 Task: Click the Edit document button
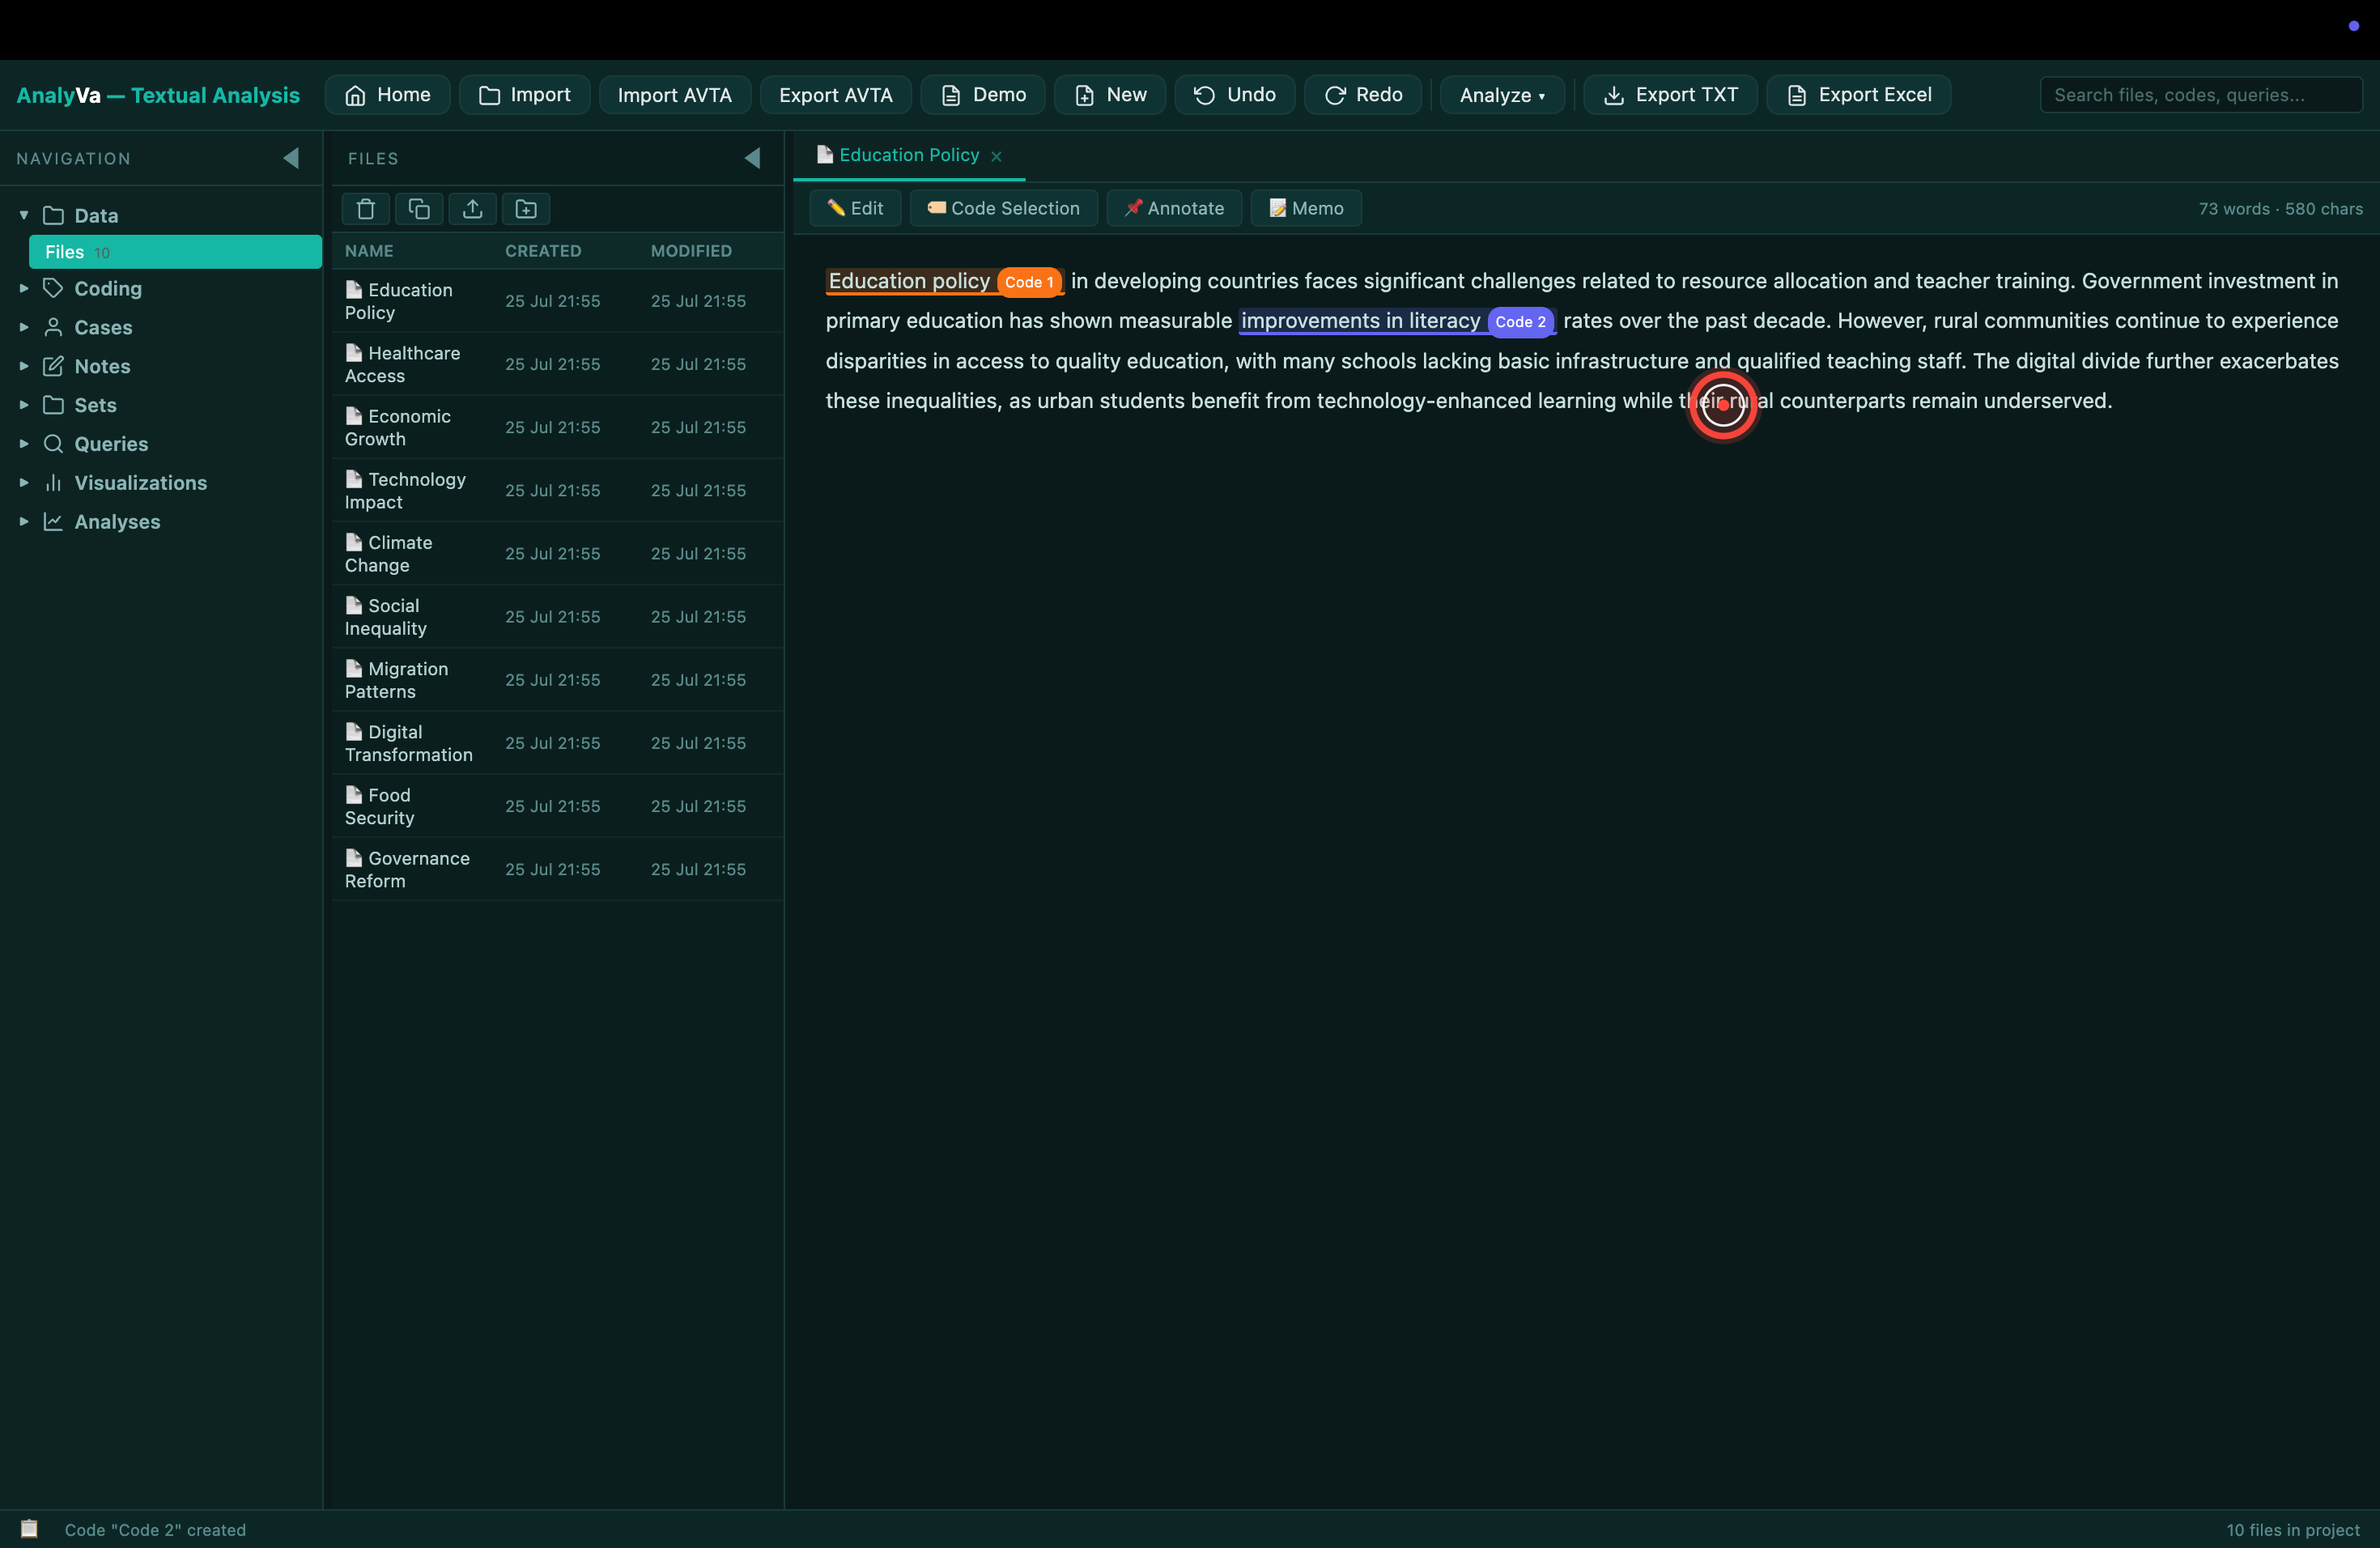pyautogui.click(x=855, y=208)
